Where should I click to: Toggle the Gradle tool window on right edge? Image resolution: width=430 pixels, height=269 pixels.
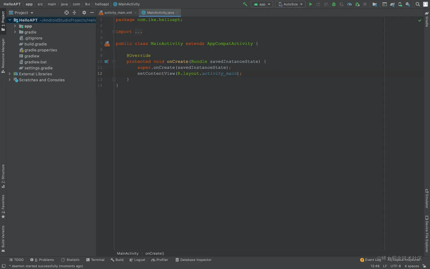(427, 20)
